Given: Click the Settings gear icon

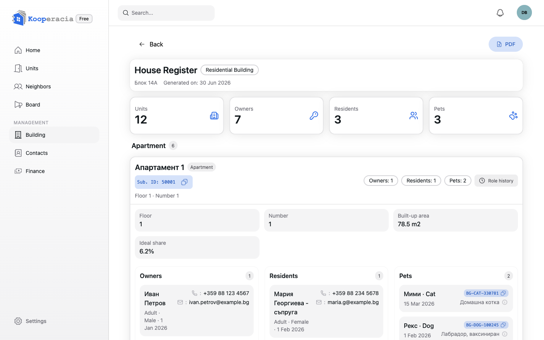Looking at the screenshot, I should [18, 321].
